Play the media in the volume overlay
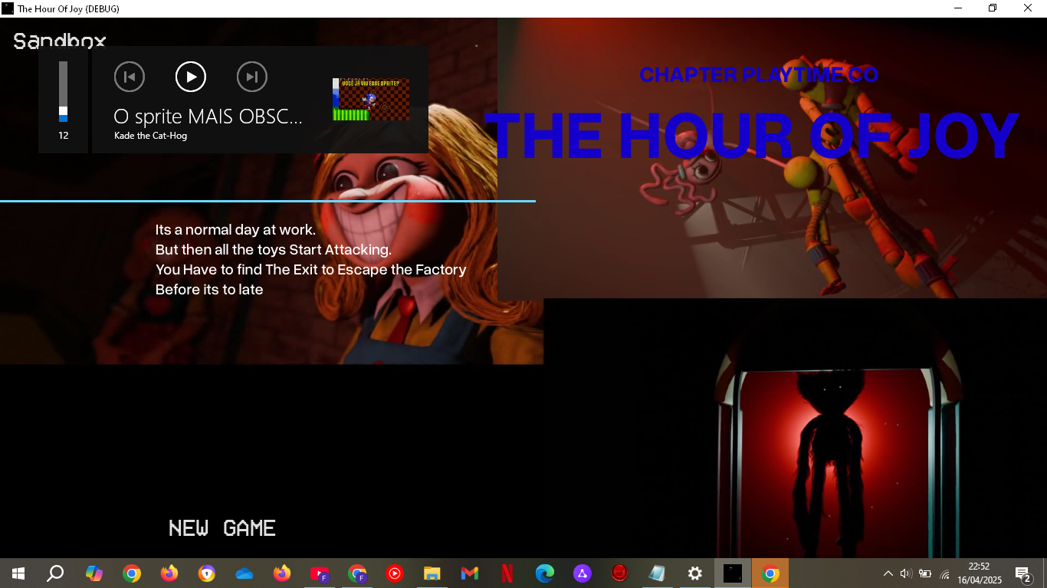Screen dimensions: 1047x588 point(191,77)
